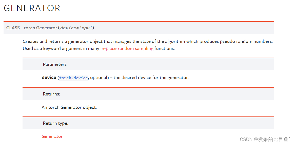
Task: Select the torch.Generator class name in signature
Action: 41,28
